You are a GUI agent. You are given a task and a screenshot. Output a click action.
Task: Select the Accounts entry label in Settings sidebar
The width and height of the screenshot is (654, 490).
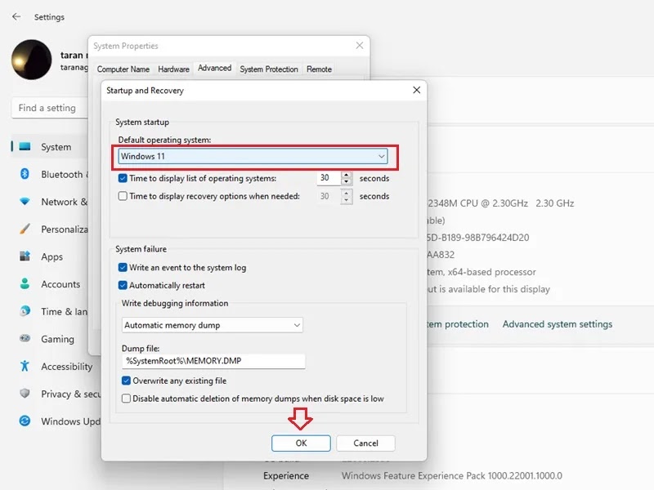point(60,284)
